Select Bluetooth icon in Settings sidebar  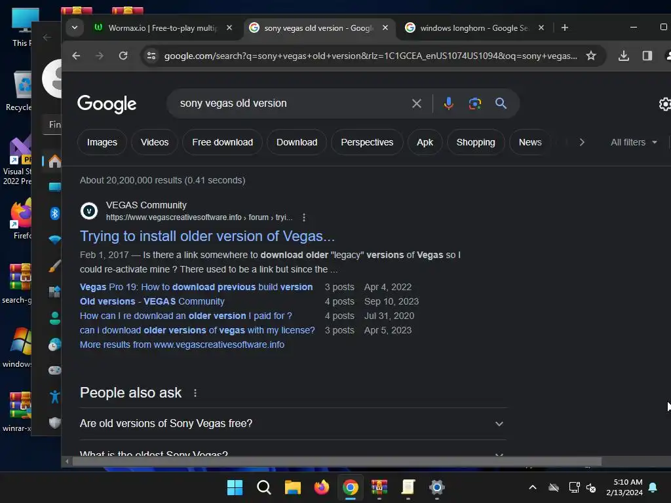(x=55, y=213)
